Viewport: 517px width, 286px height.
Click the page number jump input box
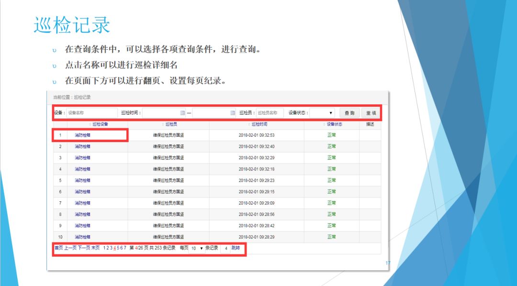(x=226, y=248)
